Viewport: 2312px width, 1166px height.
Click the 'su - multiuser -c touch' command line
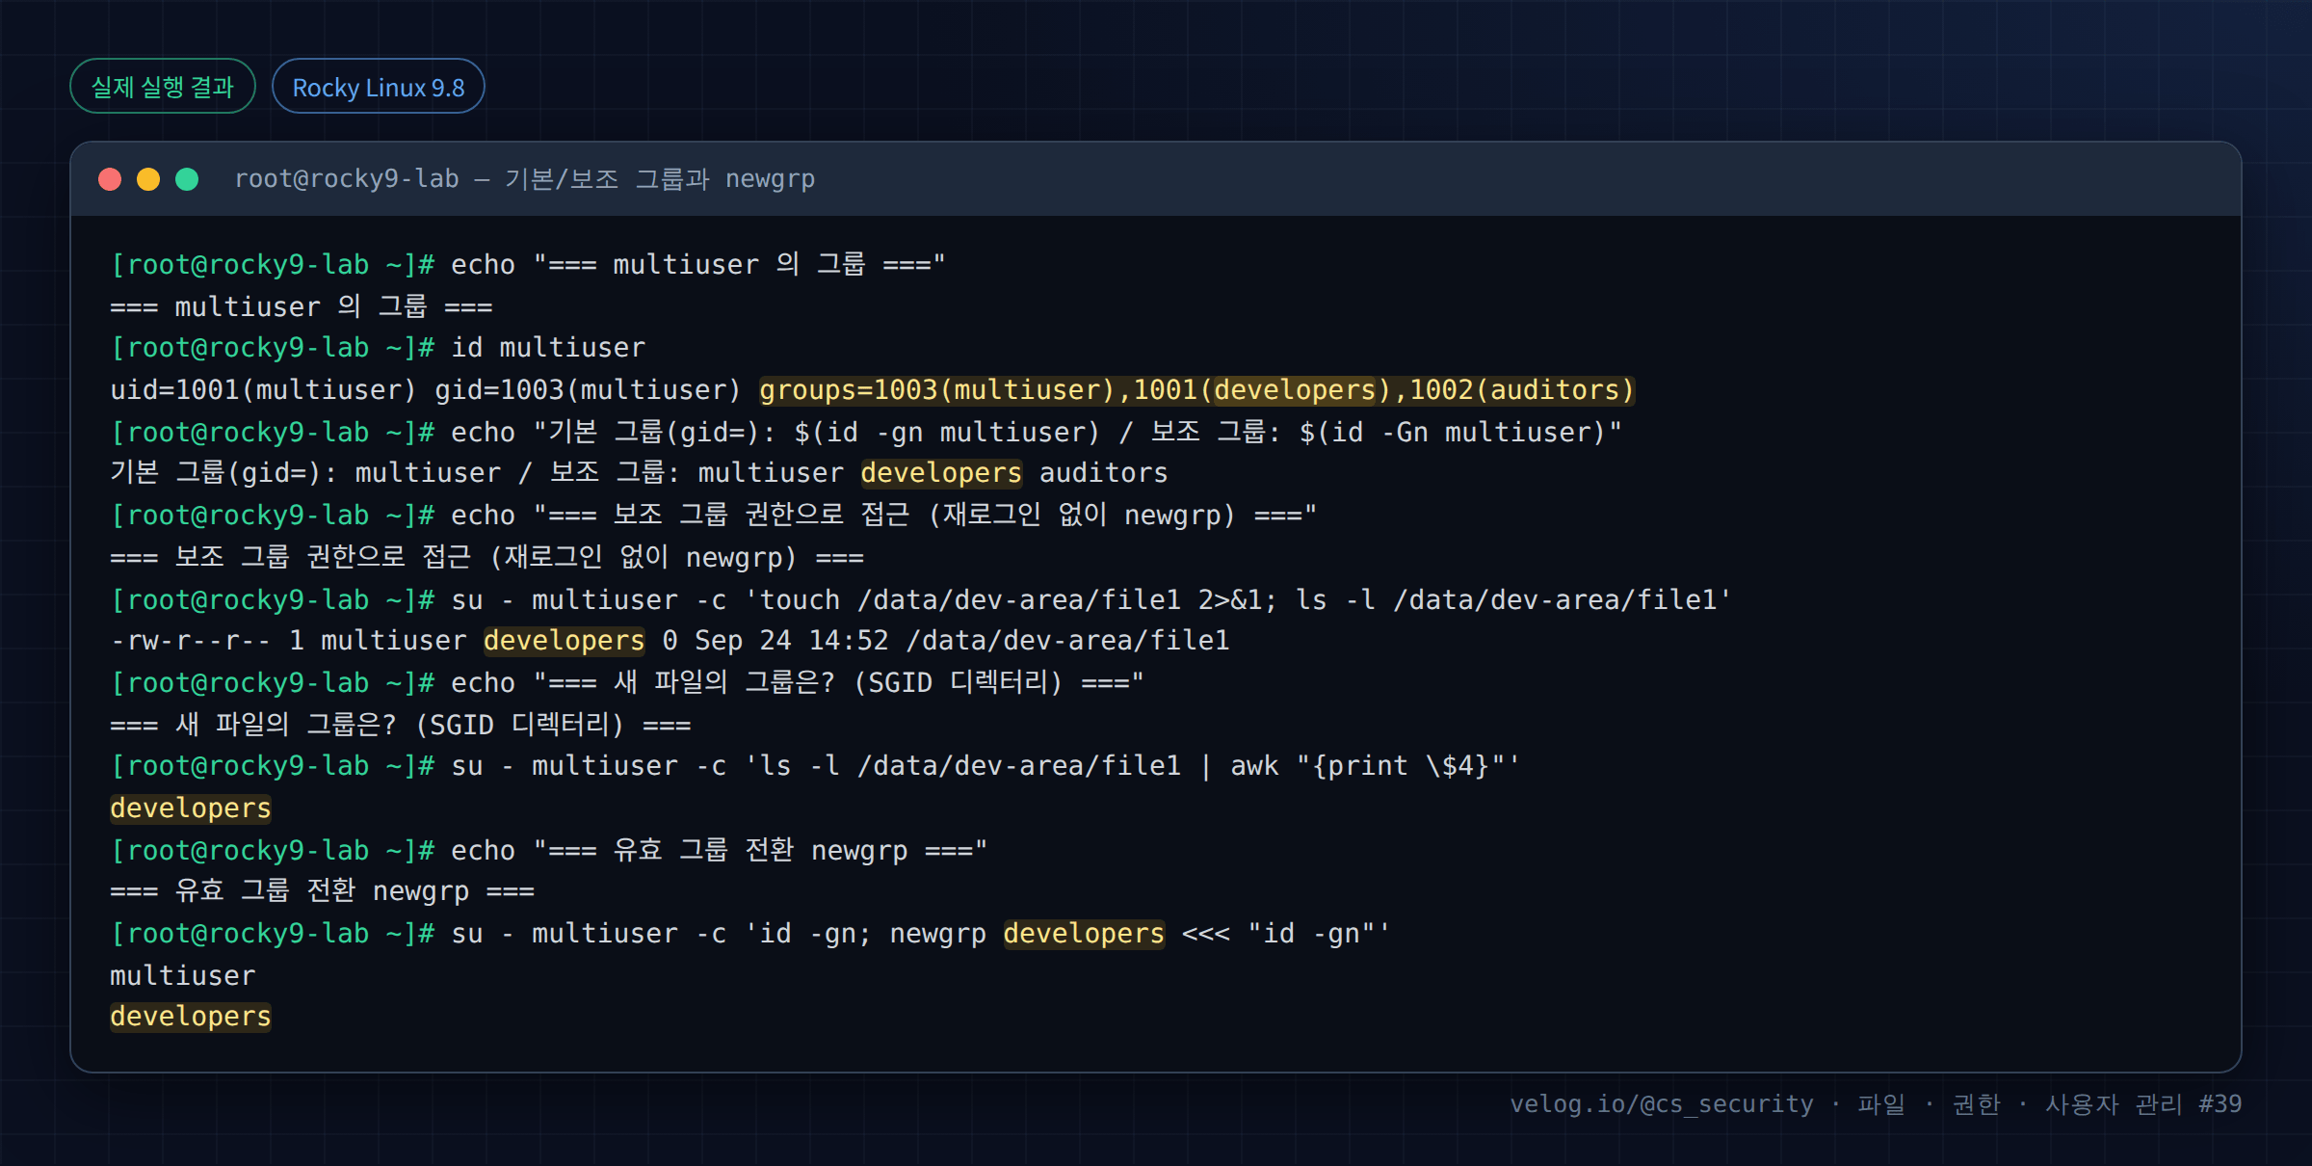921,599
